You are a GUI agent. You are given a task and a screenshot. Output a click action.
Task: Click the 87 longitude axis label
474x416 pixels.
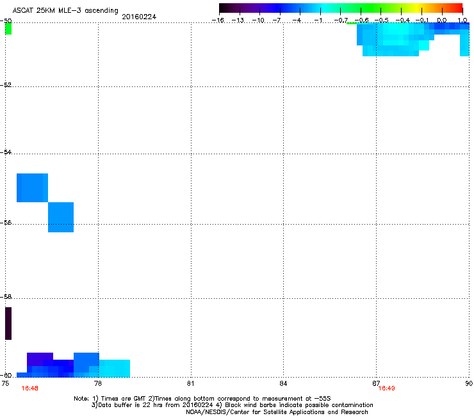click(x=376, y=383)
